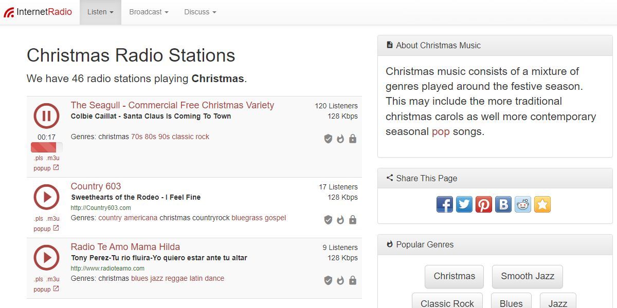This screenshot has width=617, height=308.
Task: Play the Country 603 station
Action: click(x=46, y=197)
